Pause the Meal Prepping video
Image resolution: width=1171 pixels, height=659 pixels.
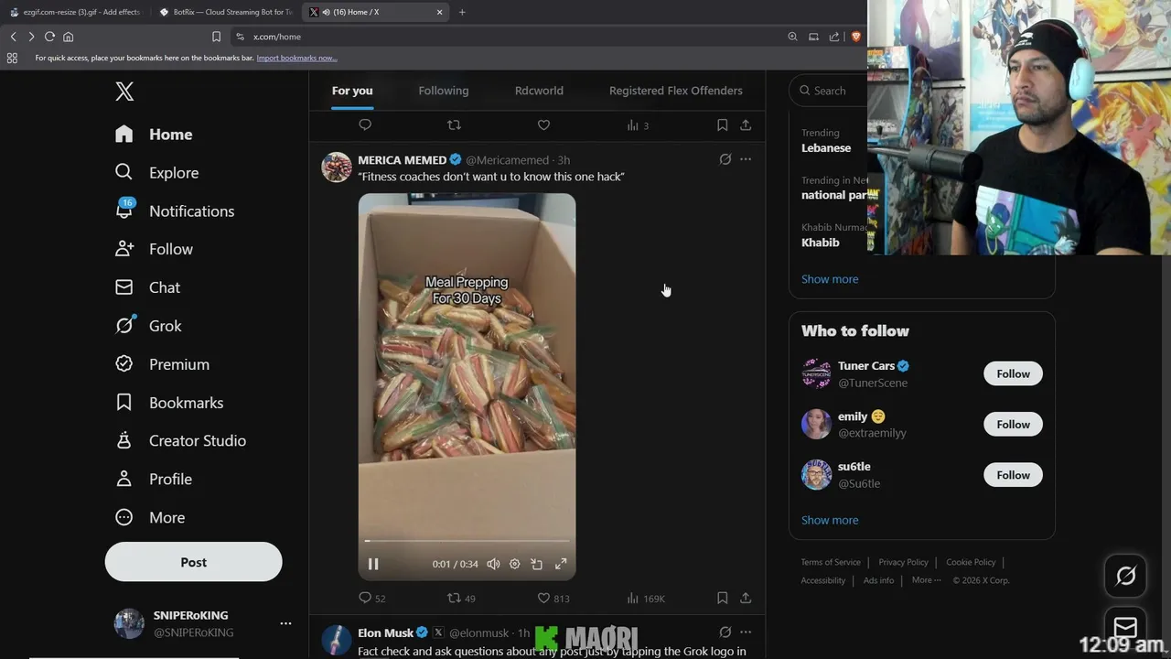click(373, 564)
